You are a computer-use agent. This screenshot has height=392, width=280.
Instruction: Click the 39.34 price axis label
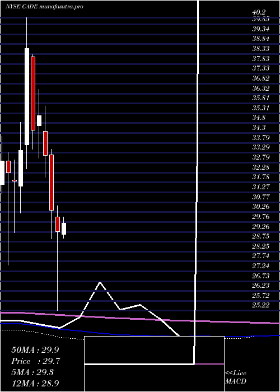click(x=260, y=29)
